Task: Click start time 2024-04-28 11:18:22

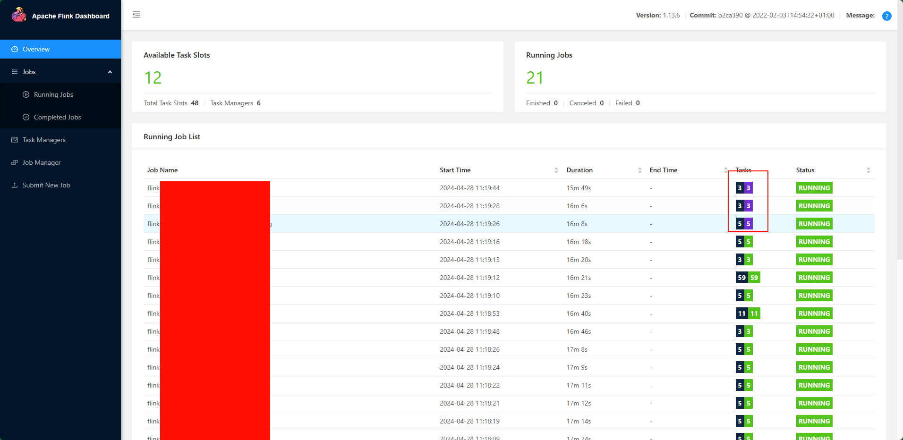Action: point(469,385)
